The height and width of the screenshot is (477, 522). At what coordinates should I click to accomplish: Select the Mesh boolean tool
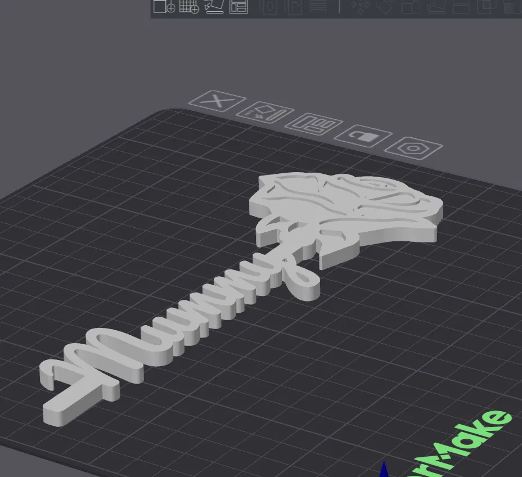coord(486,7)
